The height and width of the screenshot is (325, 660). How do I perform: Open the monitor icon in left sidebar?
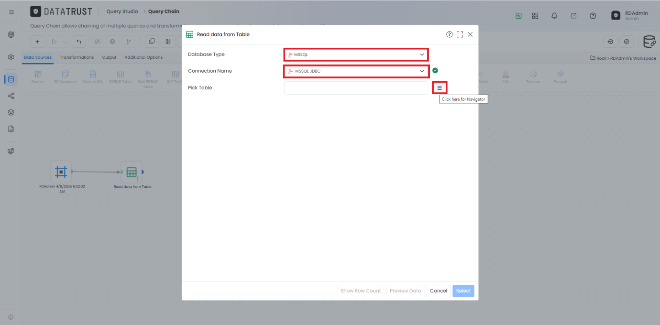(11, 151)
